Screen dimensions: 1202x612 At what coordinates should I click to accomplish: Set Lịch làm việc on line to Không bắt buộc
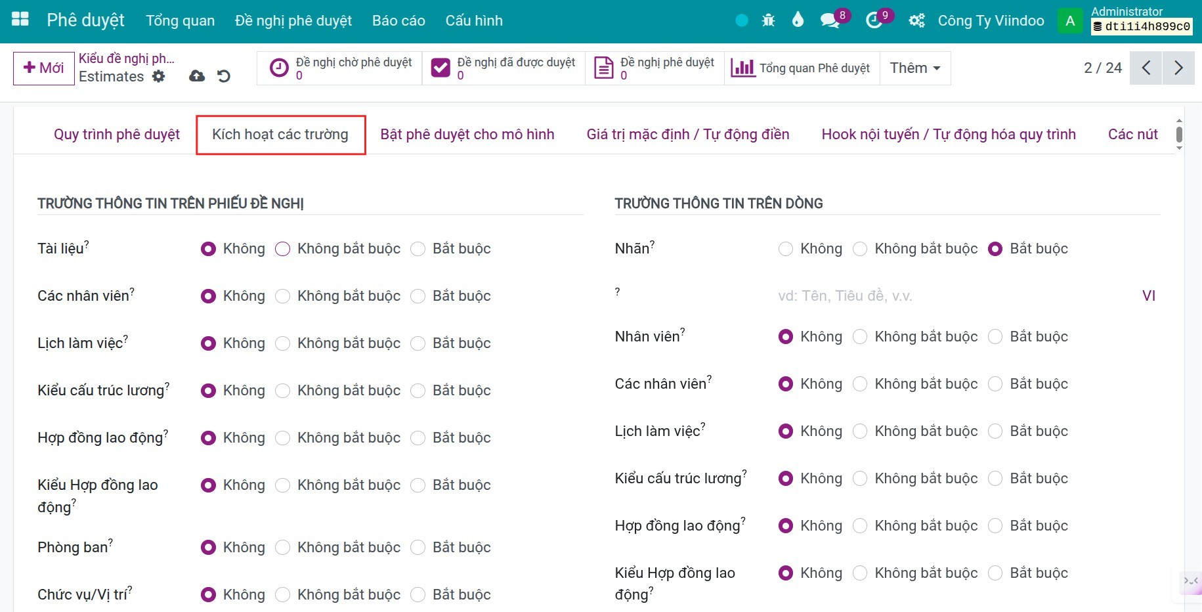(860, 431)
